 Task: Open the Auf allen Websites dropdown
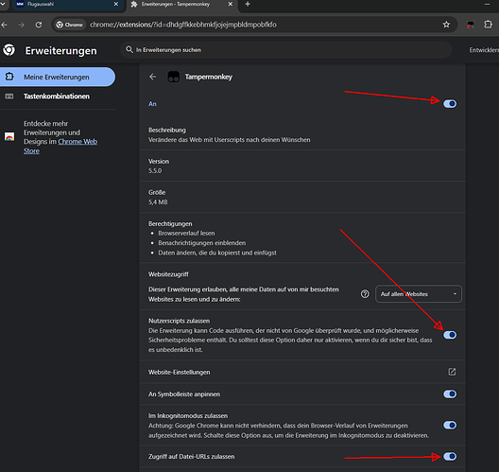(x=418, y=294)
